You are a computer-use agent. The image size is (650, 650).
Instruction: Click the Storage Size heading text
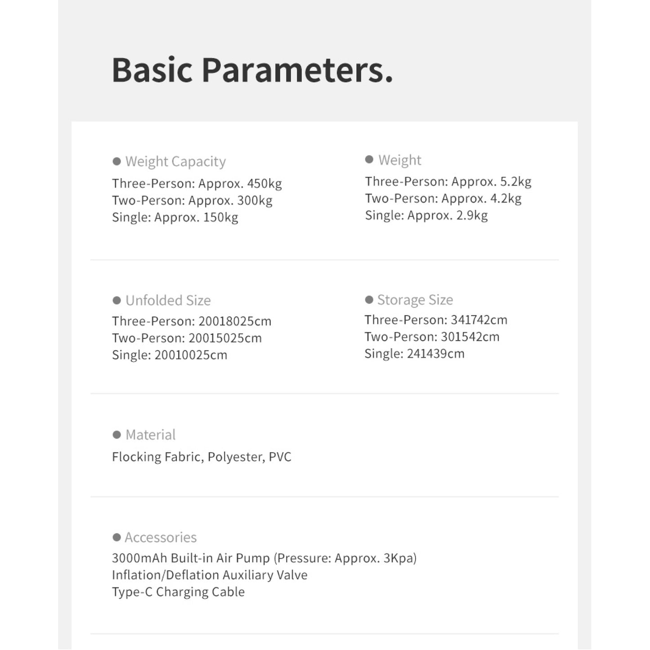[x=415, y=300]
